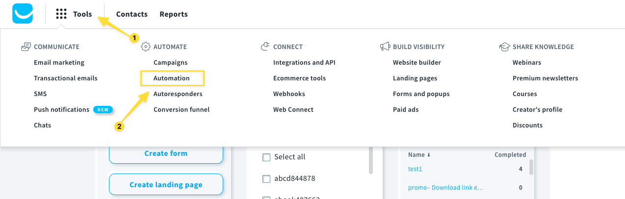This screenshot has width=625, height=199.
Task: Click the Share Knowledge graduation cap icon
Action: coord(504,47)
